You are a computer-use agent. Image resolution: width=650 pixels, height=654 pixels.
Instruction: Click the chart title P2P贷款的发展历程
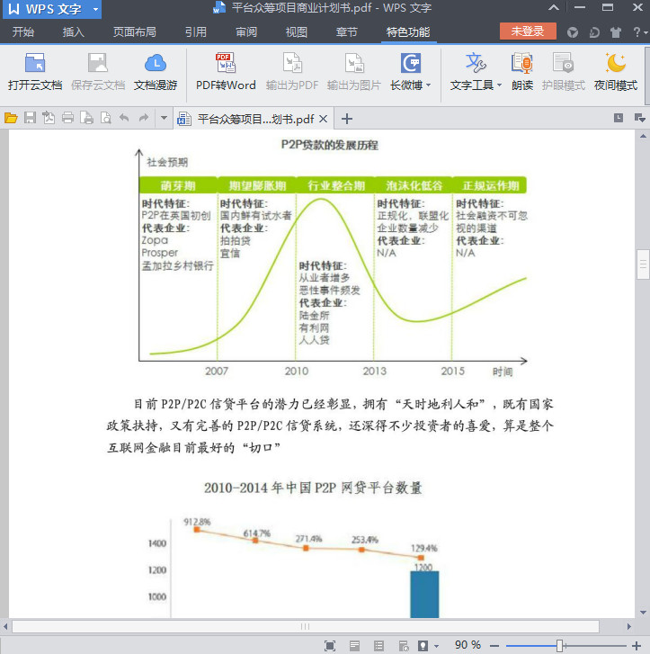tap(329, 145)
